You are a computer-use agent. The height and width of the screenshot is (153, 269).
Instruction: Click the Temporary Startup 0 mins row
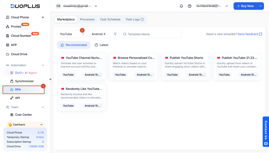[25, 137]
